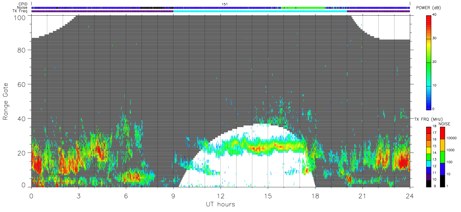This screenshot has height=212, width=461.
Task: Click the 3 tick label on the UT hours axis
Action: 78,196
